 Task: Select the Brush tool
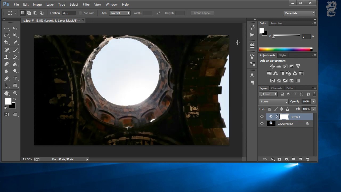tap(15, 50)
